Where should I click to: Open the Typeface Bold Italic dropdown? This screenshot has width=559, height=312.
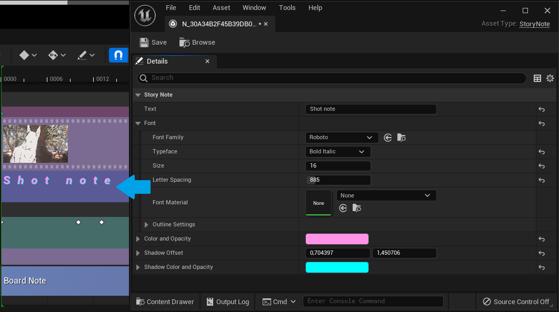tap(338, 152)
